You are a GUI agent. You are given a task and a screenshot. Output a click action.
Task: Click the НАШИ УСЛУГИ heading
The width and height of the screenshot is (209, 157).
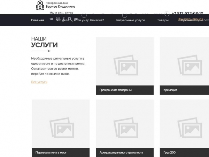point(44,42)
